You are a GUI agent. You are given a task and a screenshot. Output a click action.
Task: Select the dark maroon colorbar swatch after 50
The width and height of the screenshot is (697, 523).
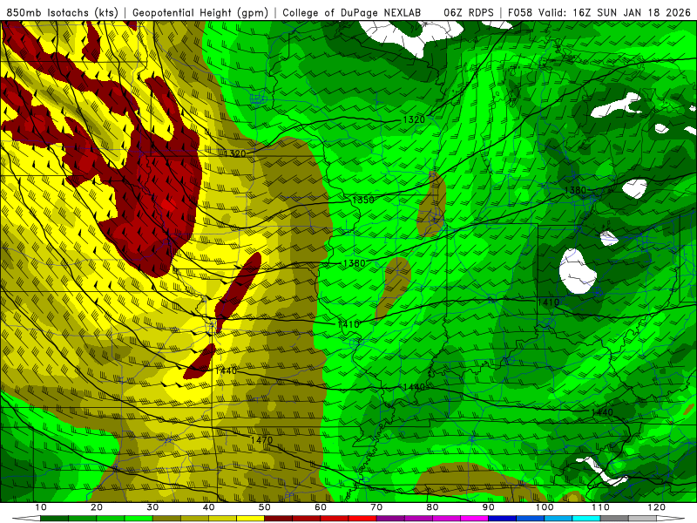278,519
